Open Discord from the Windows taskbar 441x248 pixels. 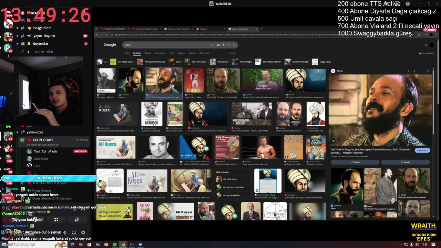140,245
